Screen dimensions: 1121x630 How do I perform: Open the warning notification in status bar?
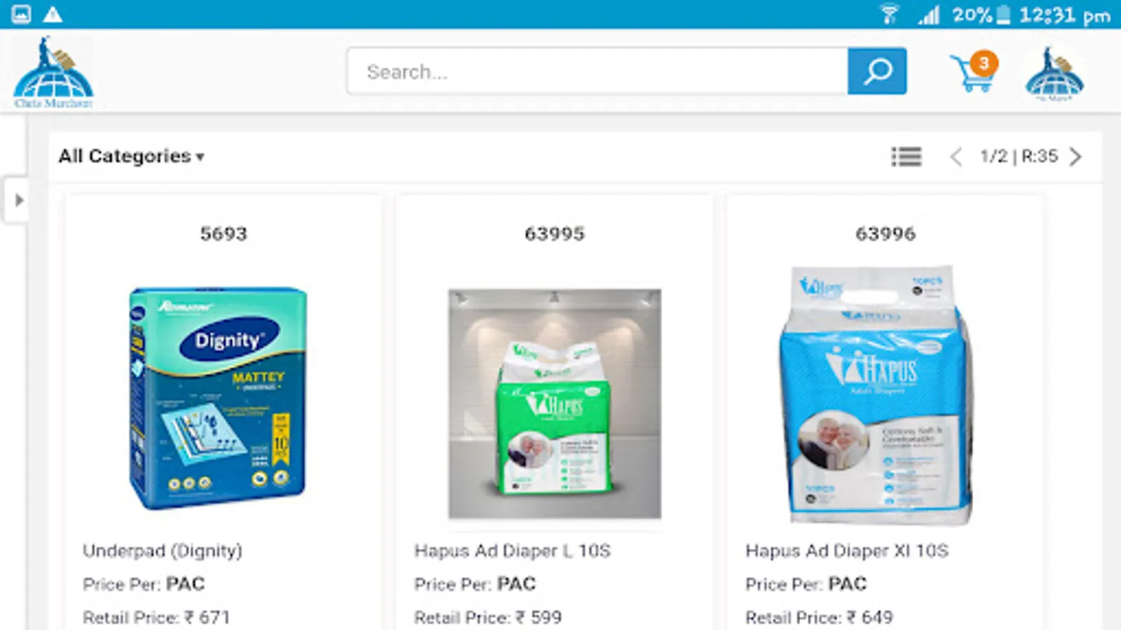(x=53, y=14)
